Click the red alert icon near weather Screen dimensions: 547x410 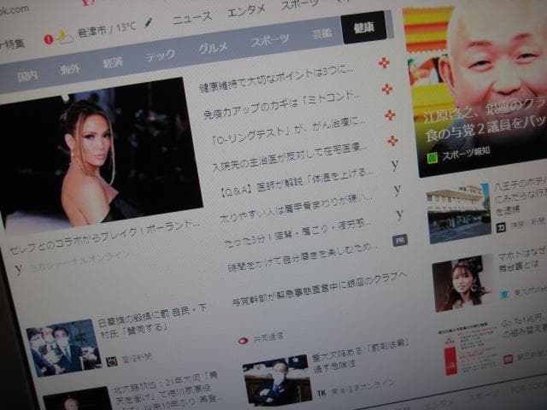pyautogui.click(x=49, y=38)
